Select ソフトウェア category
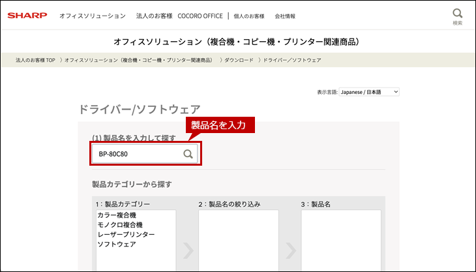This screenshot has width=476, height=272. point(117,245)
